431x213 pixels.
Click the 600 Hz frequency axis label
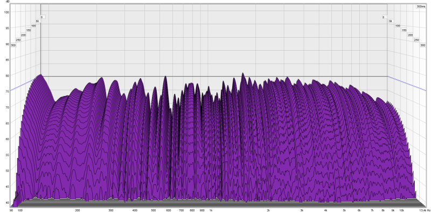168,210
